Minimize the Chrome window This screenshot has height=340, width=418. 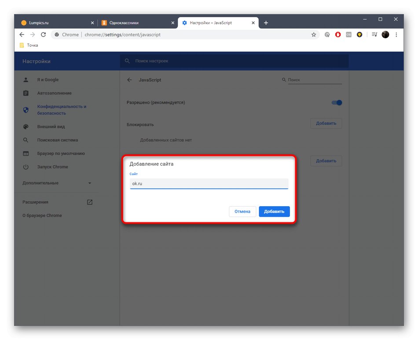coord(365,19)
